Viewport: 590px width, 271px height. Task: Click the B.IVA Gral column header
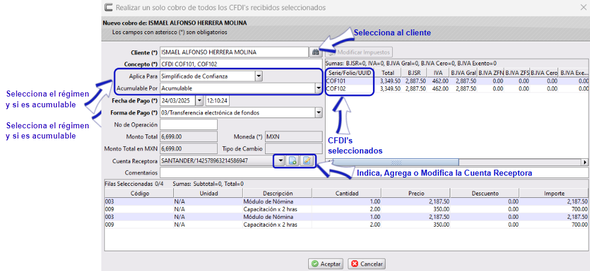pos(465,73)
